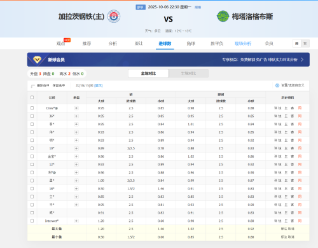Click the simplified Chinese 简 language button

click(x=297, y=43)
